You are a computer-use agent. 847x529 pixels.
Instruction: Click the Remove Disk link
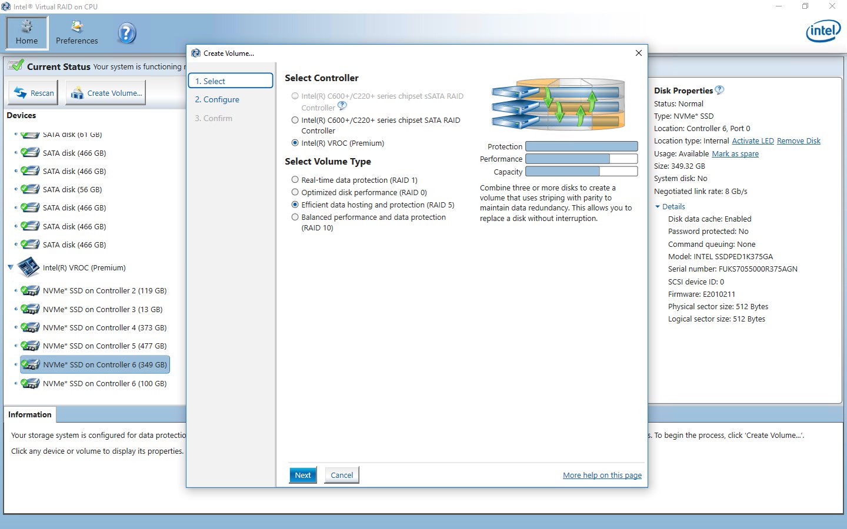(799, 141)
